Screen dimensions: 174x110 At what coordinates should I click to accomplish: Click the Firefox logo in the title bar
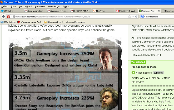[x=2, y=2]
